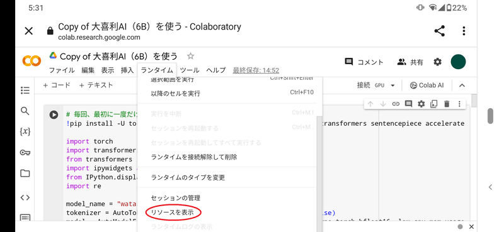Viewport: 504px width, 232px height.
Task: Collapse the header with chevron up
Action: [x=462, y=86]
